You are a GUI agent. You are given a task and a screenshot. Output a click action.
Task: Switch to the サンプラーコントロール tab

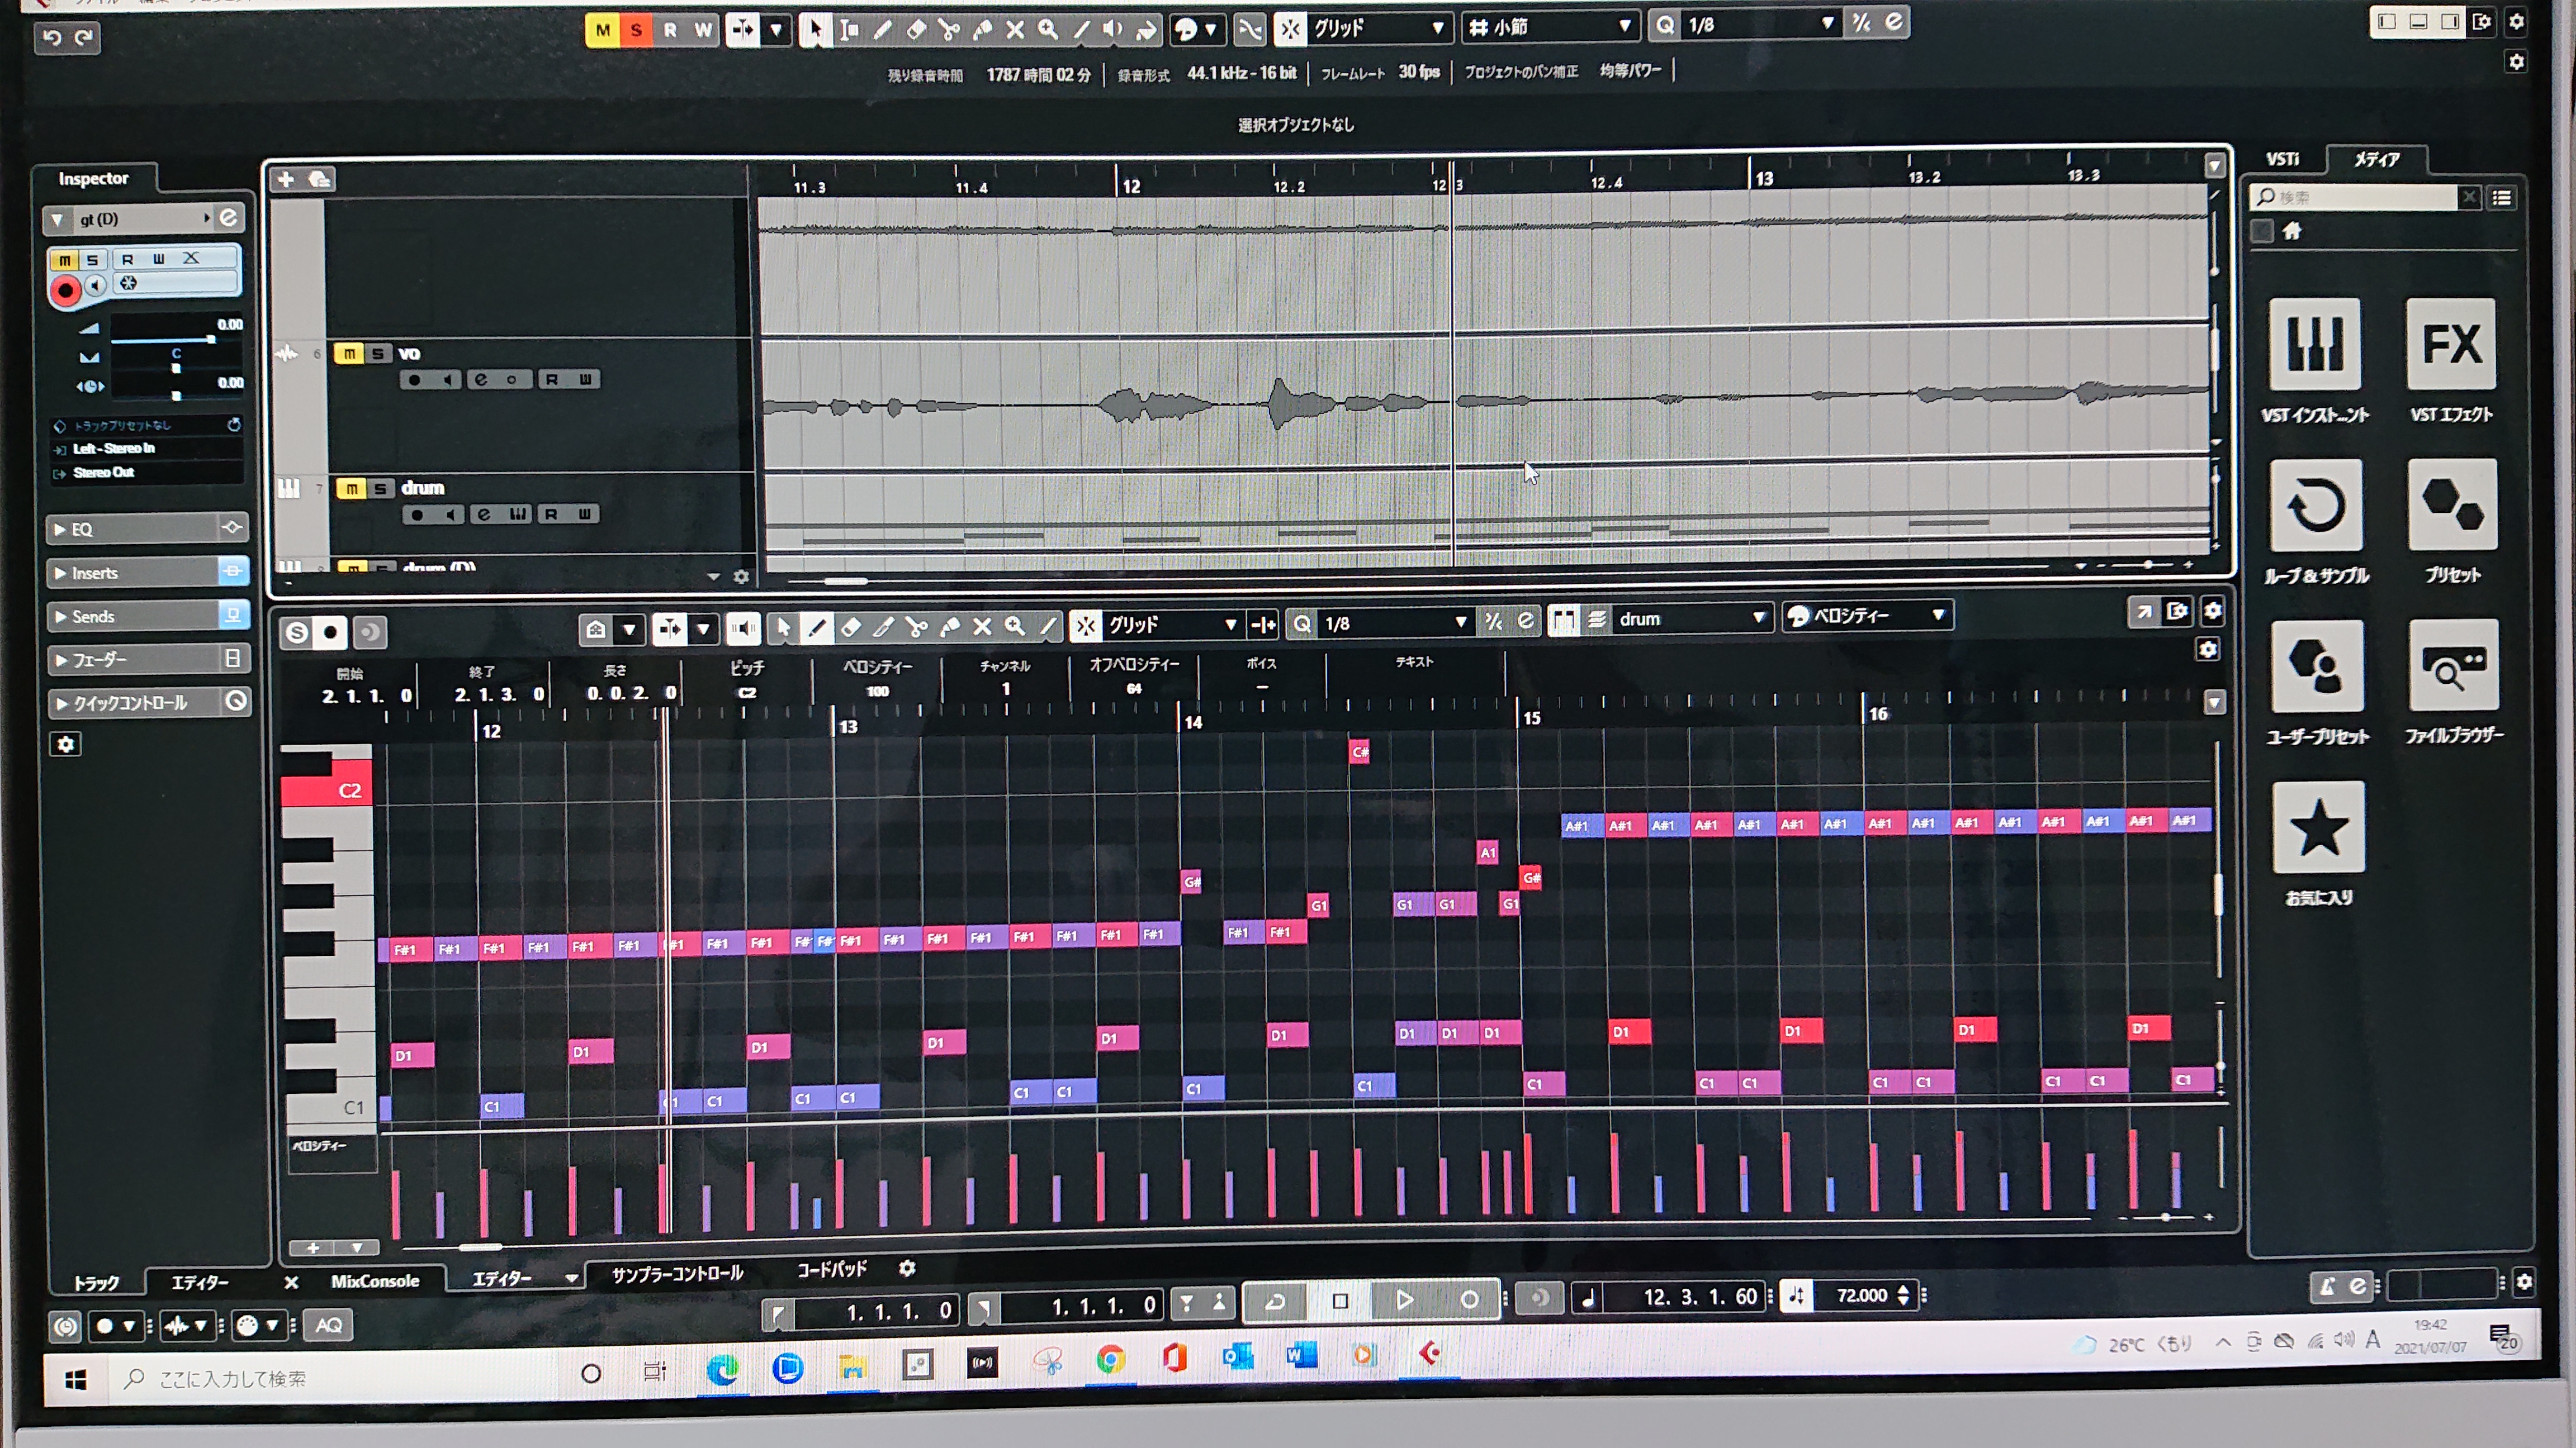677,1273
